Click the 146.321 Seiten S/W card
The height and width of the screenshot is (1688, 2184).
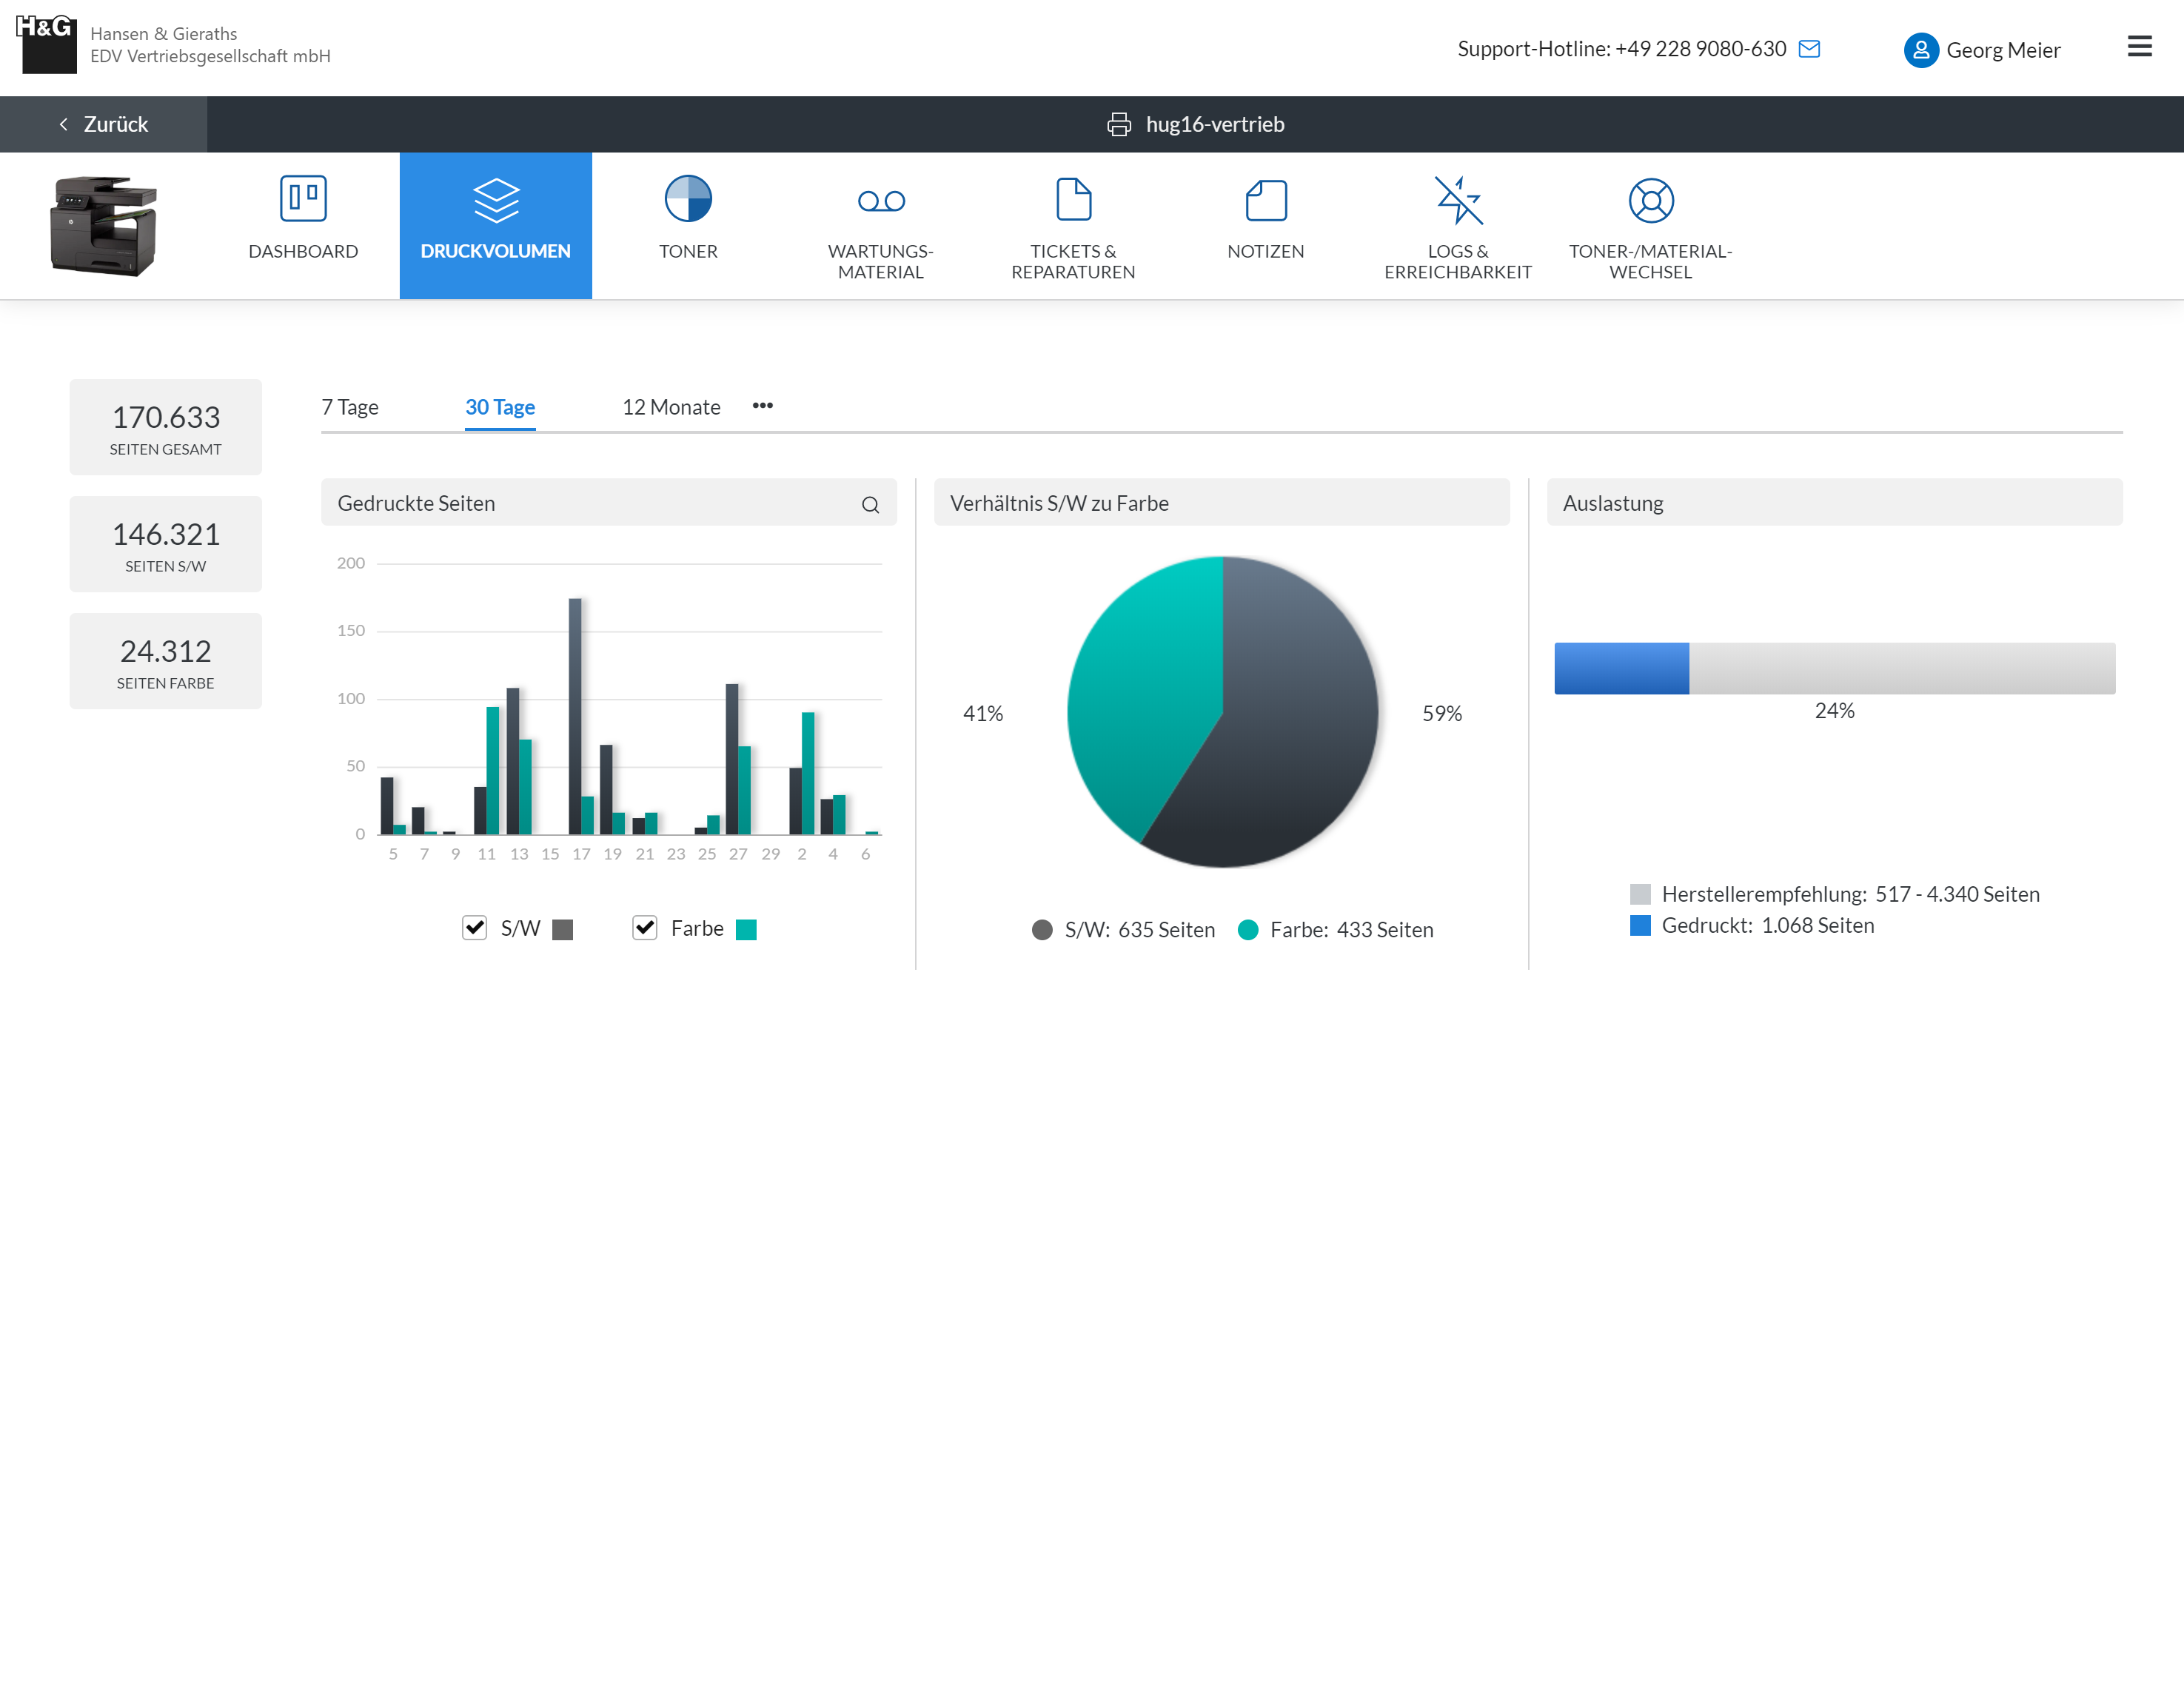pos(165,544)
